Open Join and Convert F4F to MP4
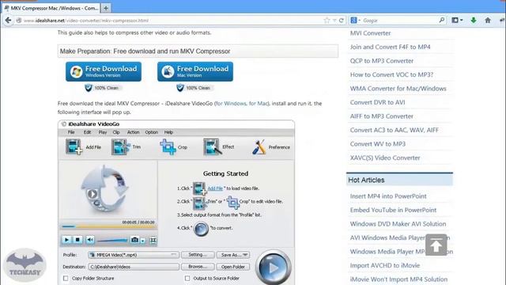This screenshot has height=285, width=506. pyautogui.click(x=390, y=47)
